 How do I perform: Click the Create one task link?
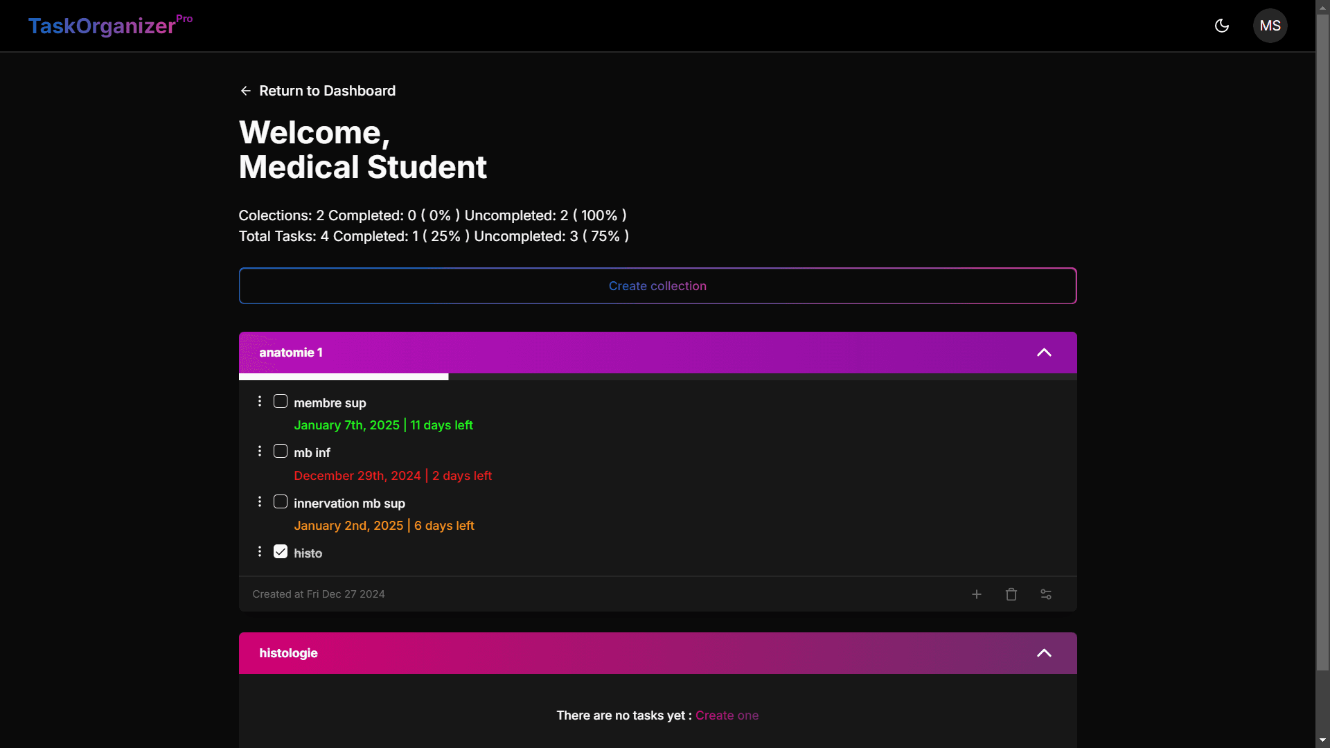pos(727,715)
